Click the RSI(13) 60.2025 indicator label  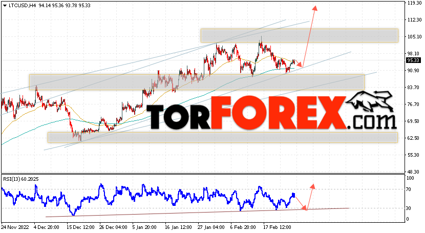click(21, 179)
